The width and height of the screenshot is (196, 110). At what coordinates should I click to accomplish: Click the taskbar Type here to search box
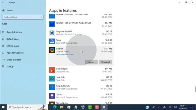tap(27, 107)
